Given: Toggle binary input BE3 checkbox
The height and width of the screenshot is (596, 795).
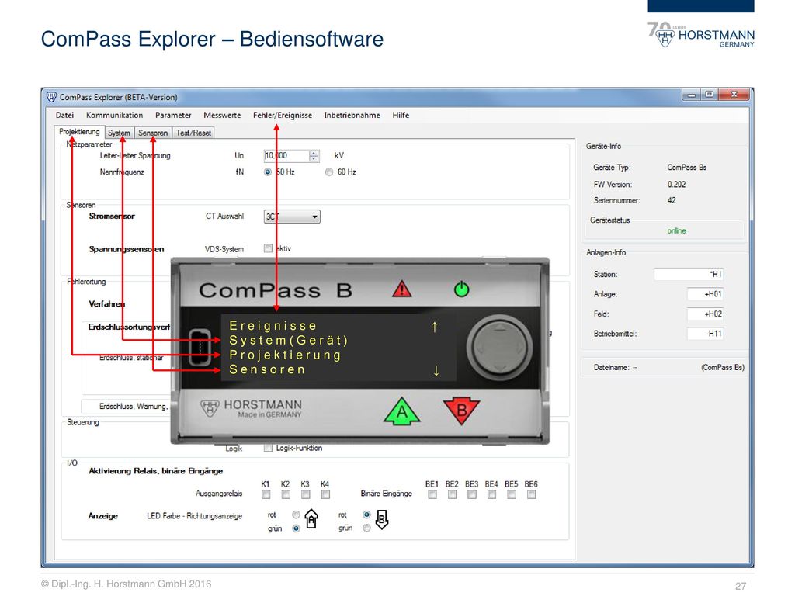Looking at the screenshot, I should coord(471,494).
